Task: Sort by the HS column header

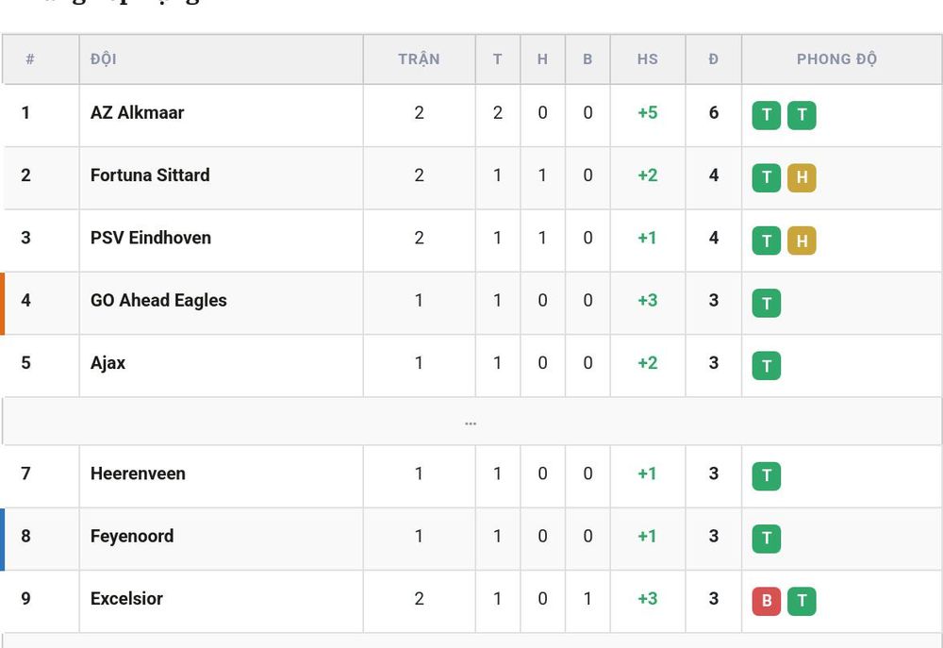Action: pos(648,59)
